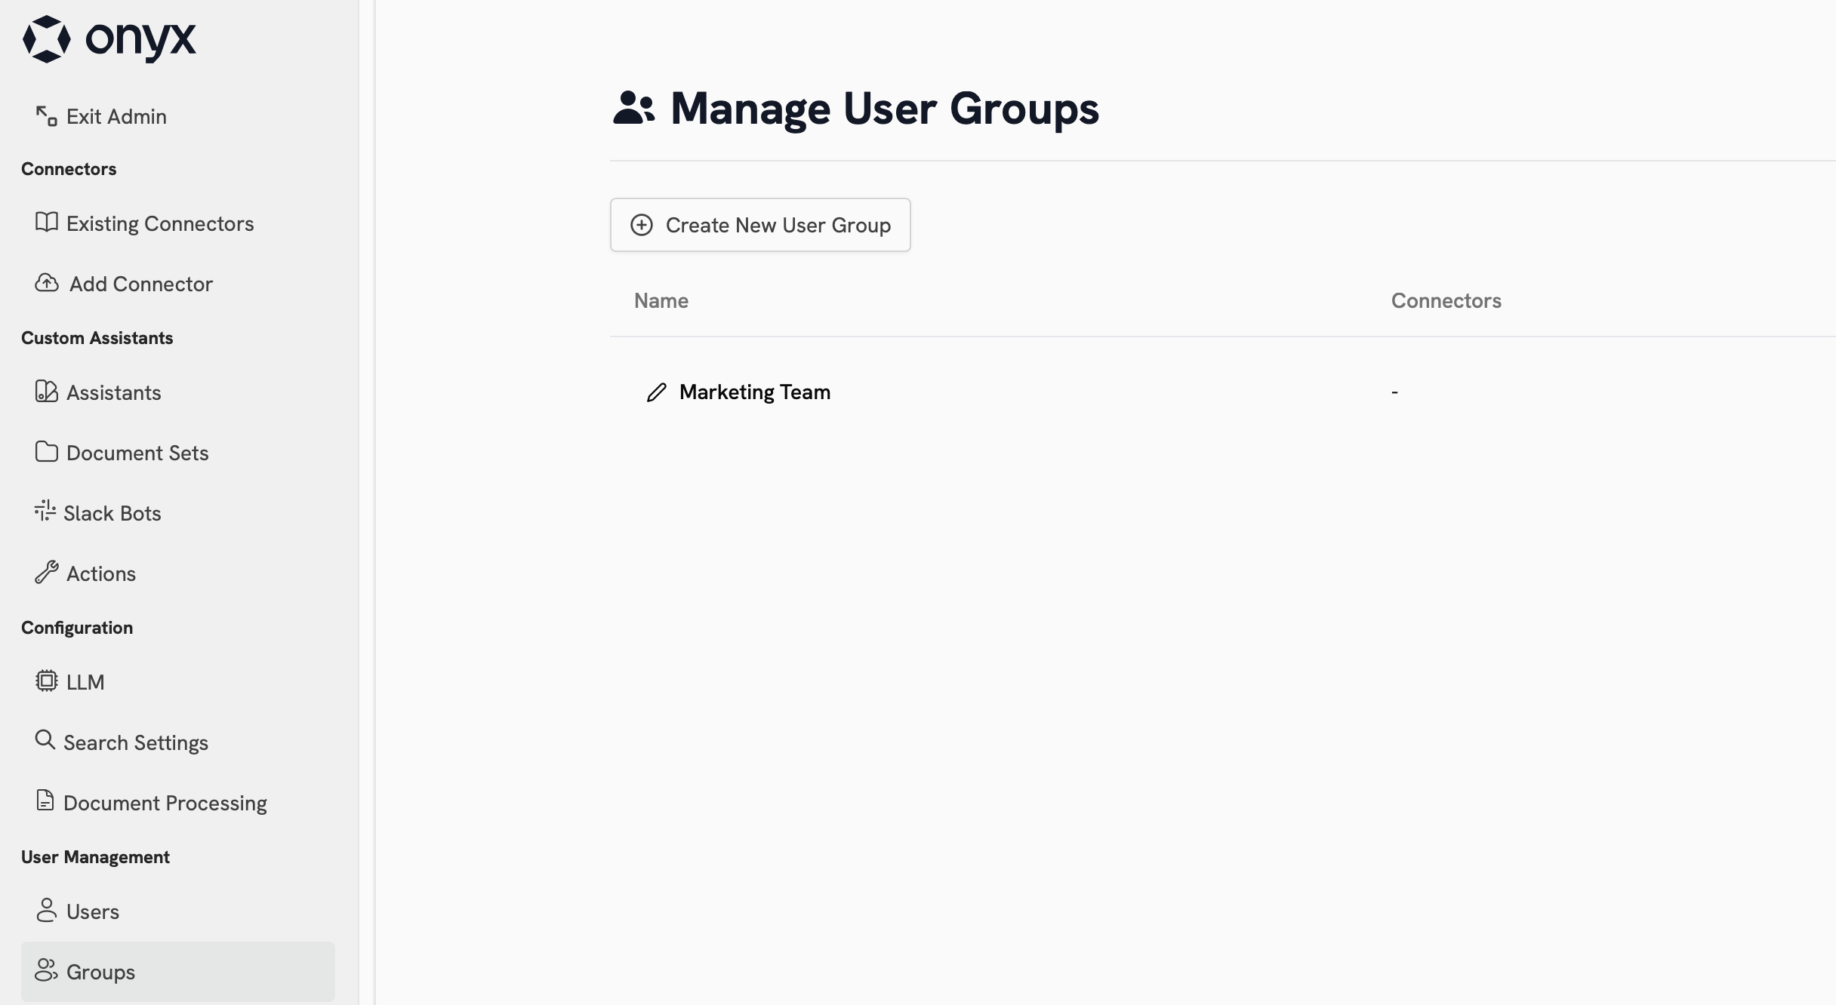Select the Actions wrench icon
Screen dimensions: 1836x1005
point(46,572)
